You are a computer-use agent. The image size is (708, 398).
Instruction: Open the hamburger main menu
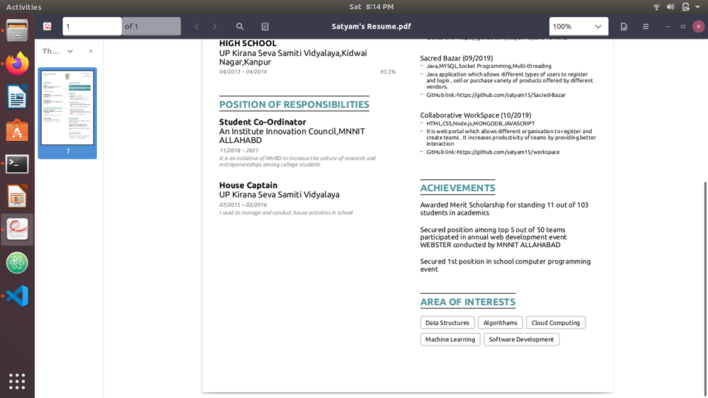coord(646,27)
